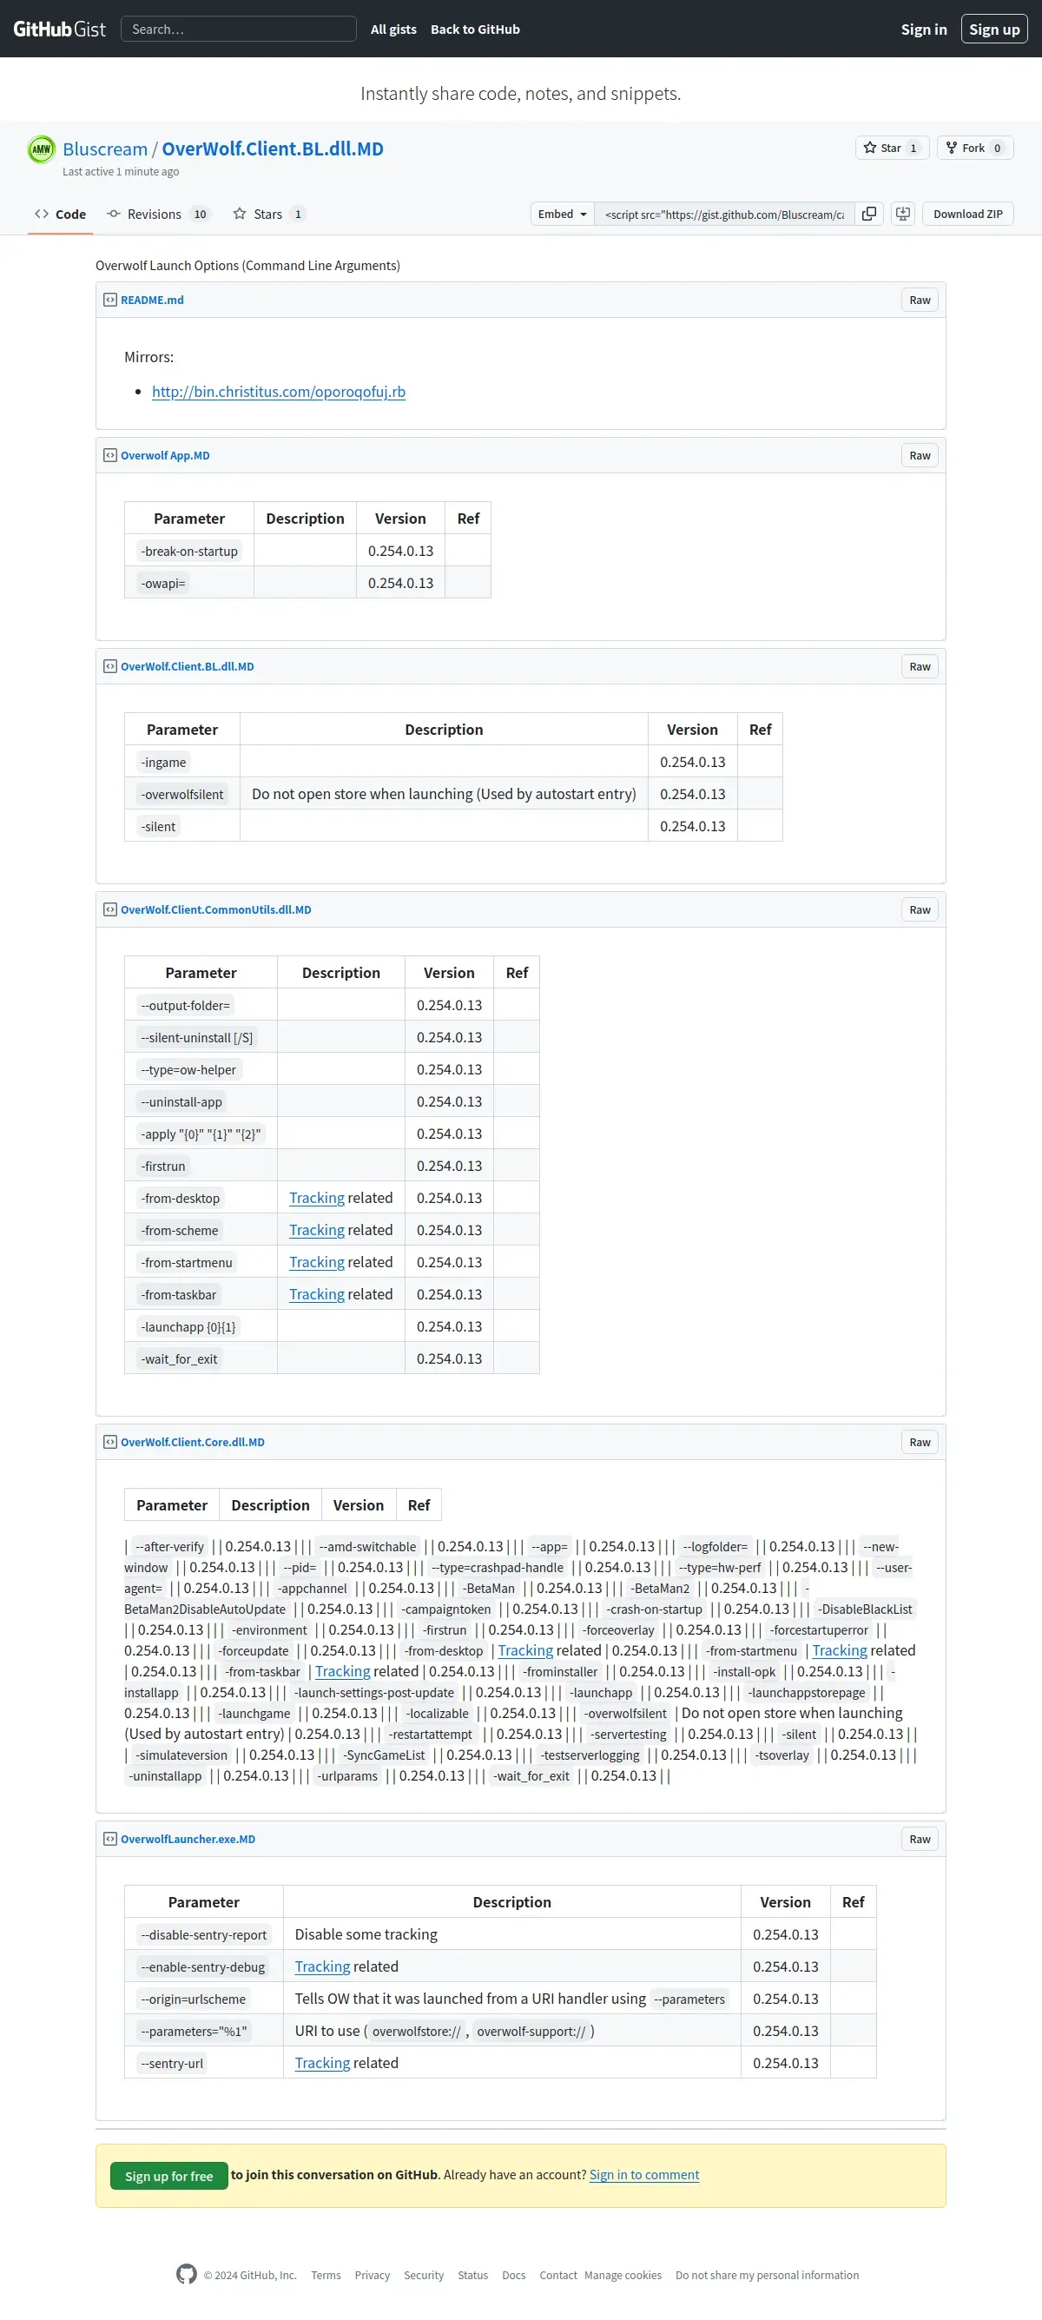
Task: Click the -break-on-startup parameter cell
Action: pyautogui.click(x=189, y=552)
